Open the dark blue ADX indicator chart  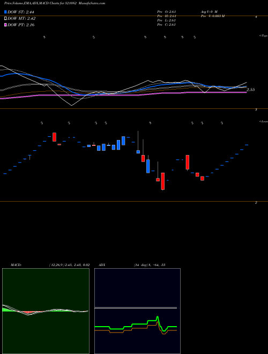137,311
